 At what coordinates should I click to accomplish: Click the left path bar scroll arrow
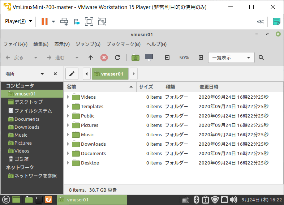(x=87, y=74)
